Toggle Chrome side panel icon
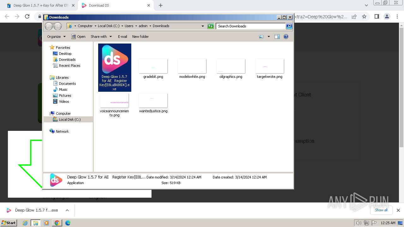The image size is (404, 227). click(377, 16)
